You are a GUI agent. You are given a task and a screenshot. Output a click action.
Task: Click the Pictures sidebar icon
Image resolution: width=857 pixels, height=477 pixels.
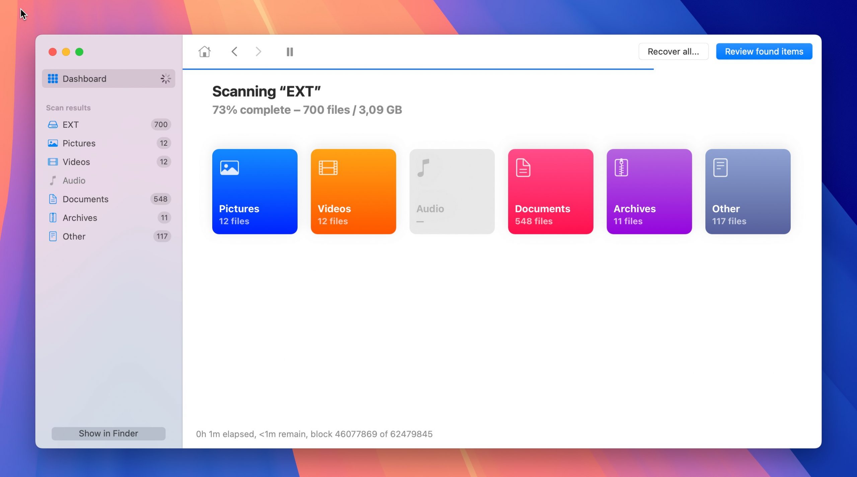coord(53,143)
